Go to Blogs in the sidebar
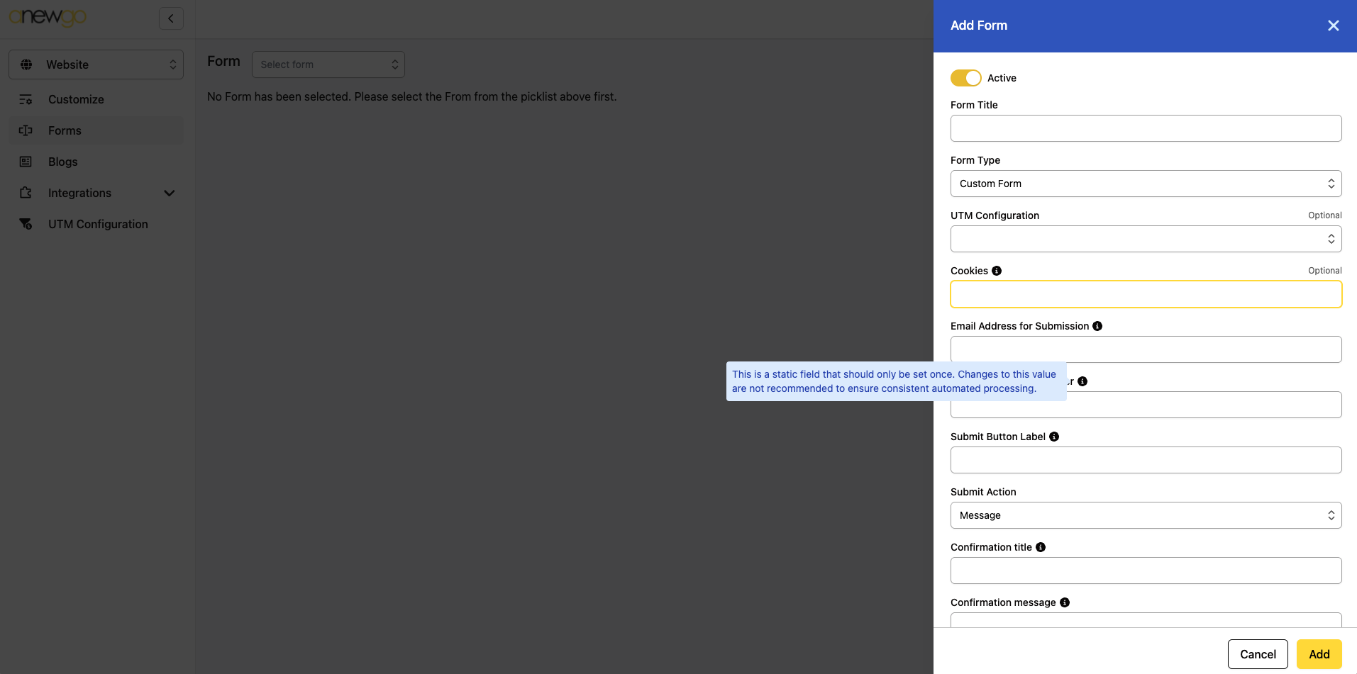Screen dimensions: 1357x674 (x=63, y=162)
